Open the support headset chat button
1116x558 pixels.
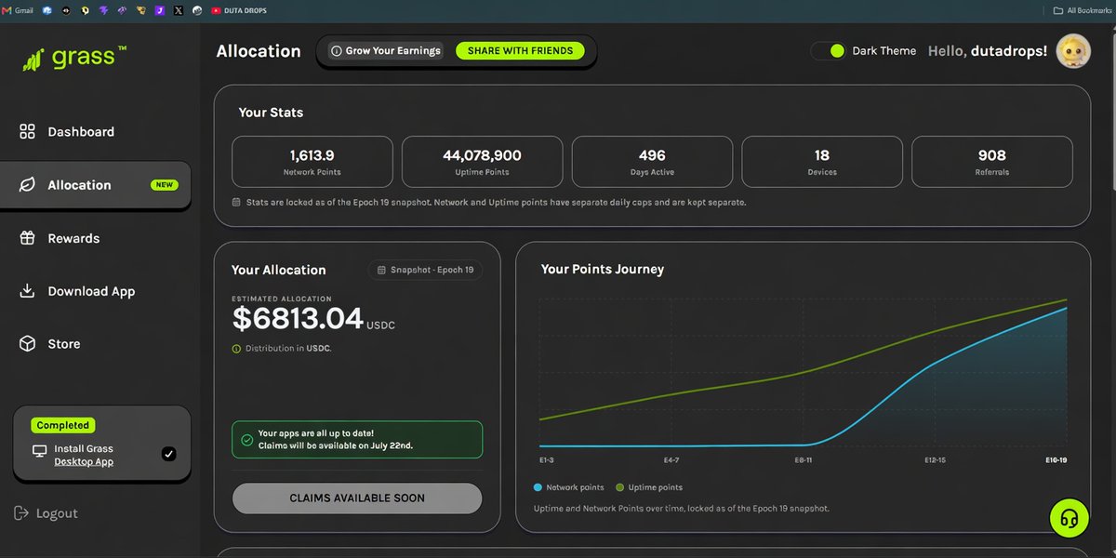(x=1069, y=518)
